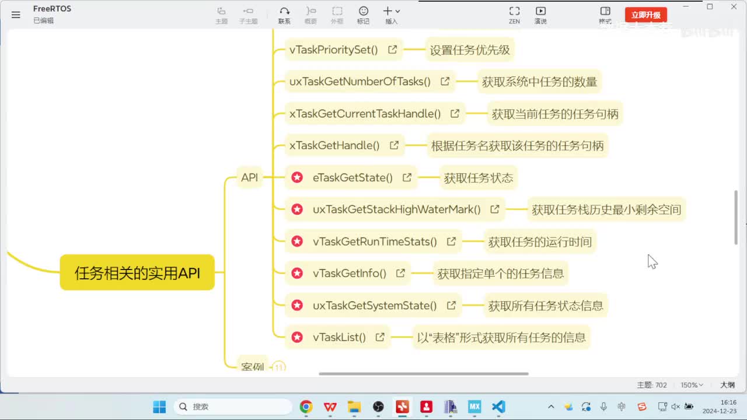This screenshot has width=747, height=420.
Task: Click the 联系 (relationship) toolbar icon
Action: [x=284, y=16]
